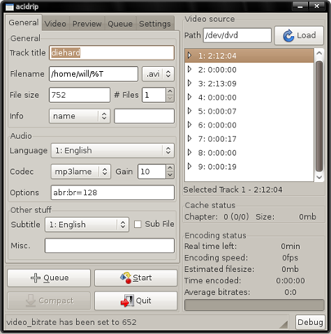Expand track 9: 0:00:19

coord(190,167)
